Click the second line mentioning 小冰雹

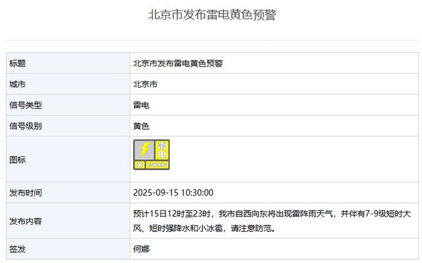click(x=204, y=229)
